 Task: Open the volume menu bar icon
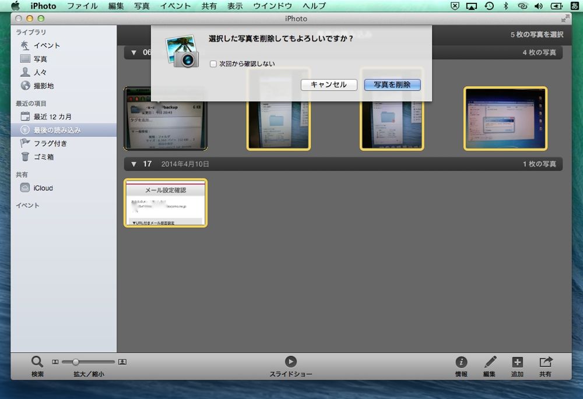click(x=538, y=6)
